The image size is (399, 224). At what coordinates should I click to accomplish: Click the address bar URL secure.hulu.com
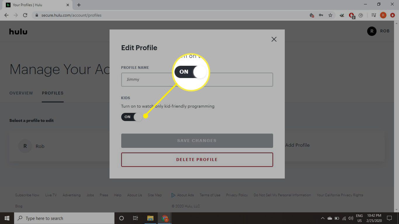tap(71, 15)
